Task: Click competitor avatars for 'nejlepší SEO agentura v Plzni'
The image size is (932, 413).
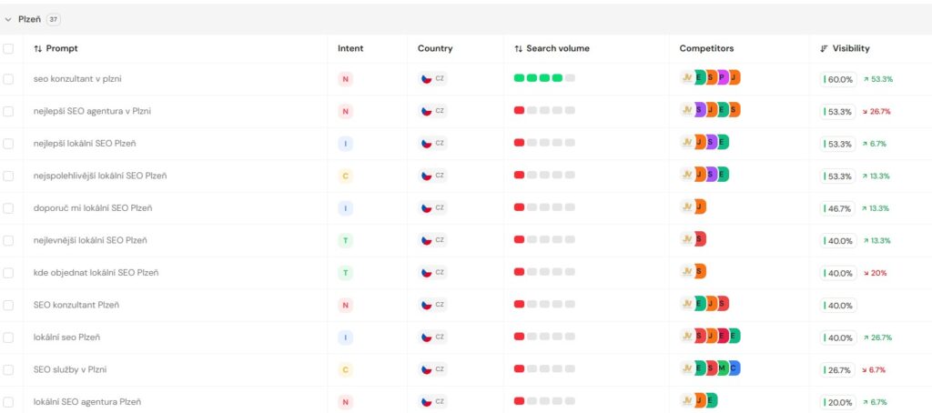Action: point(711,110)
